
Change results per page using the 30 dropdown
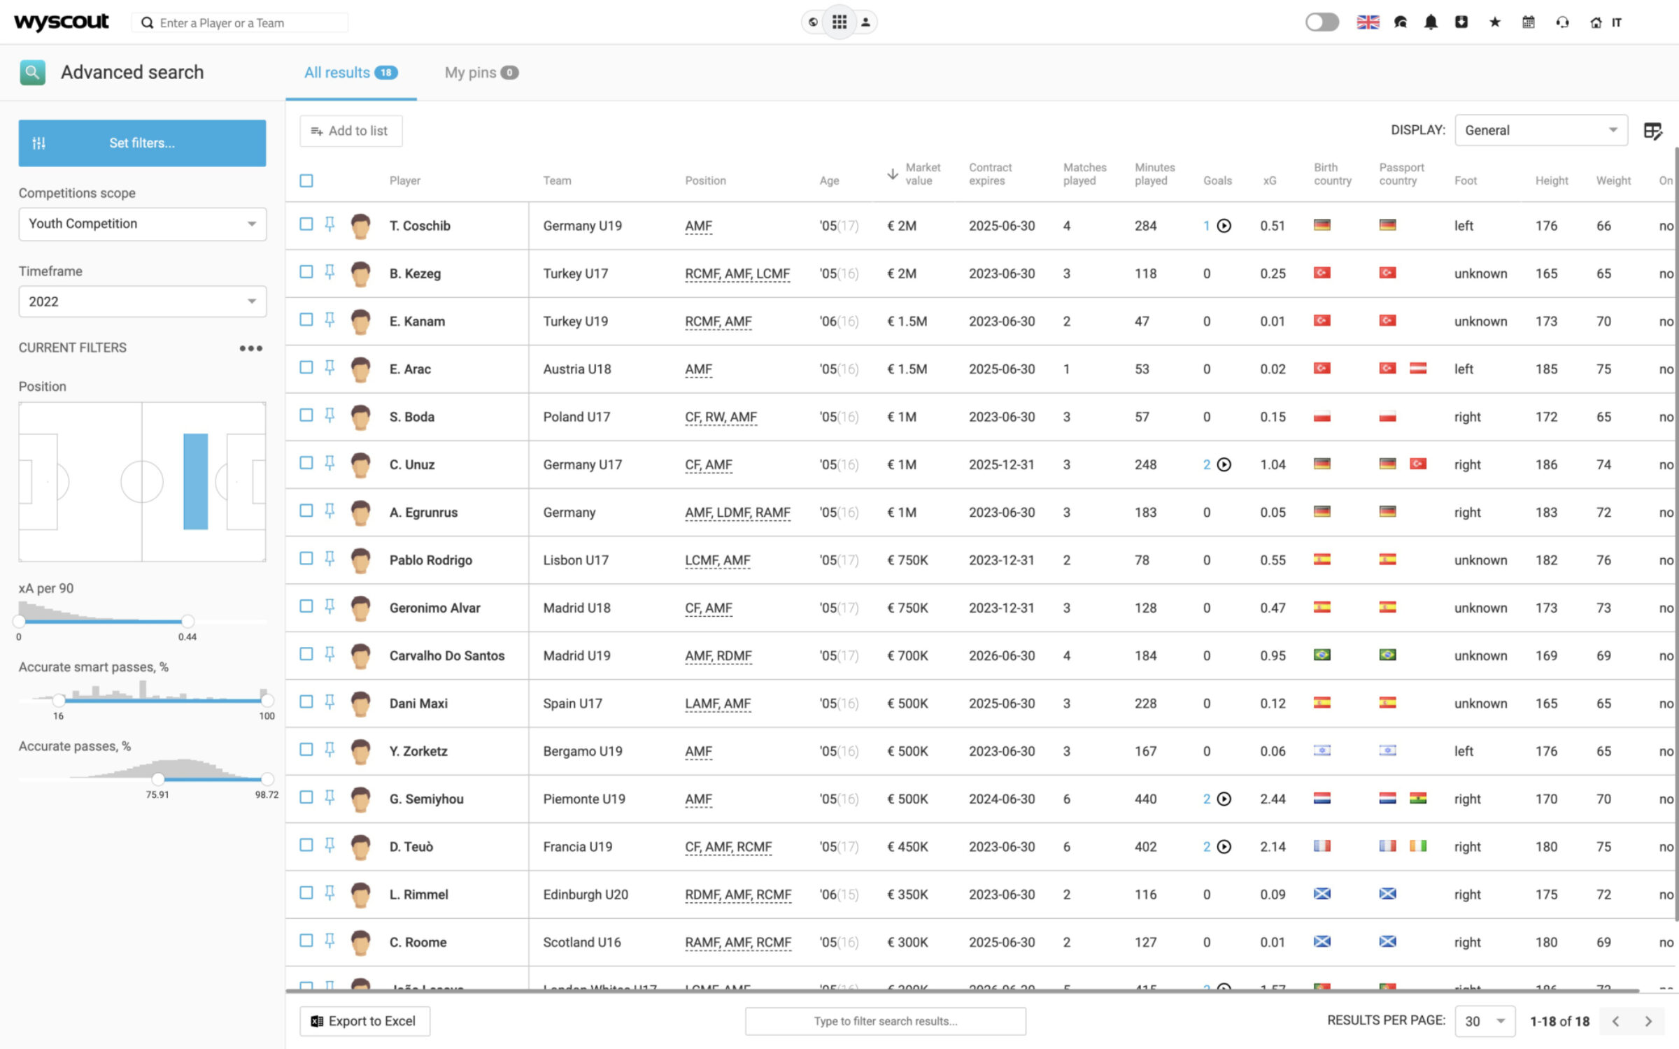point(1485,1020)
